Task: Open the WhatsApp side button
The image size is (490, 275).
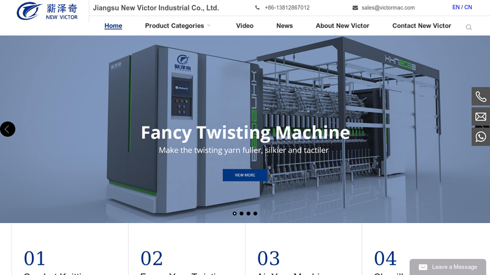Action: coord(481,136)
